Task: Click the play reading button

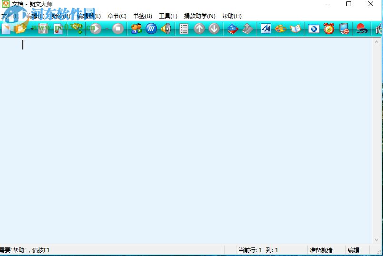Action: click(96, 29)
